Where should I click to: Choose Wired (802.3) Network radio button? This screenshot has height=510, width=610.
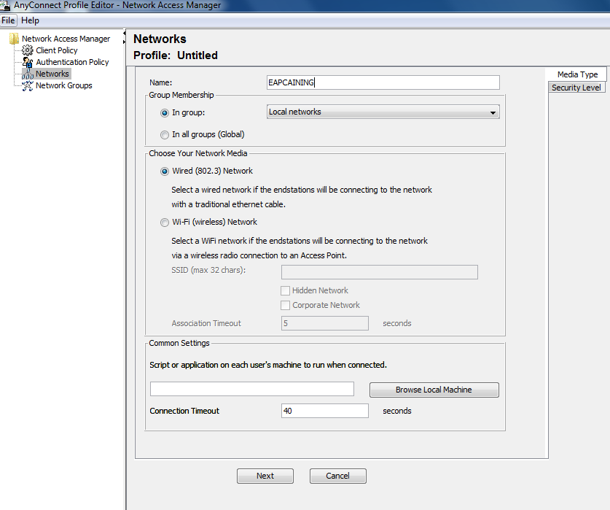[165, 171]
